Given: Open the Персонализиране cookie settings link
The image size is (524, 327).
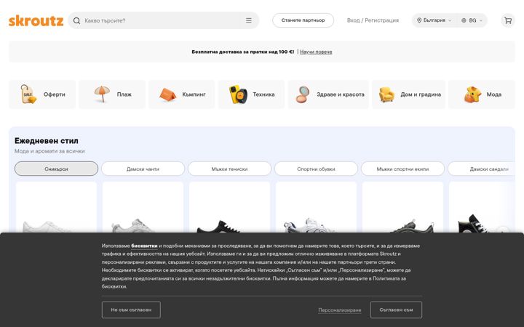Looking at the screenshot, I should [x=340, y=310].
